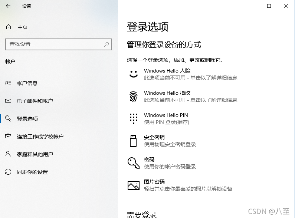Click 轻扫并点击你最喜爱的照片以解锁设备 text
Image resolution: width=295 pixels, height=218 pixels.
pyautogui.click(x=188, y=189)
